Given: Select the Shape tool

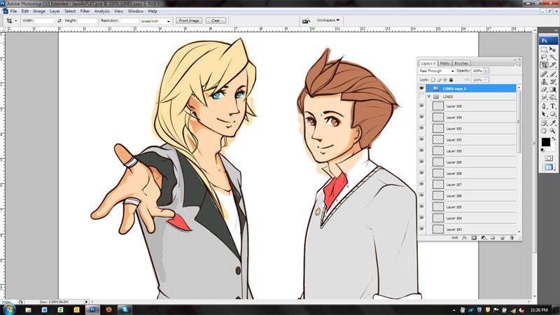Looking at the screenshot, I should 553,114.
